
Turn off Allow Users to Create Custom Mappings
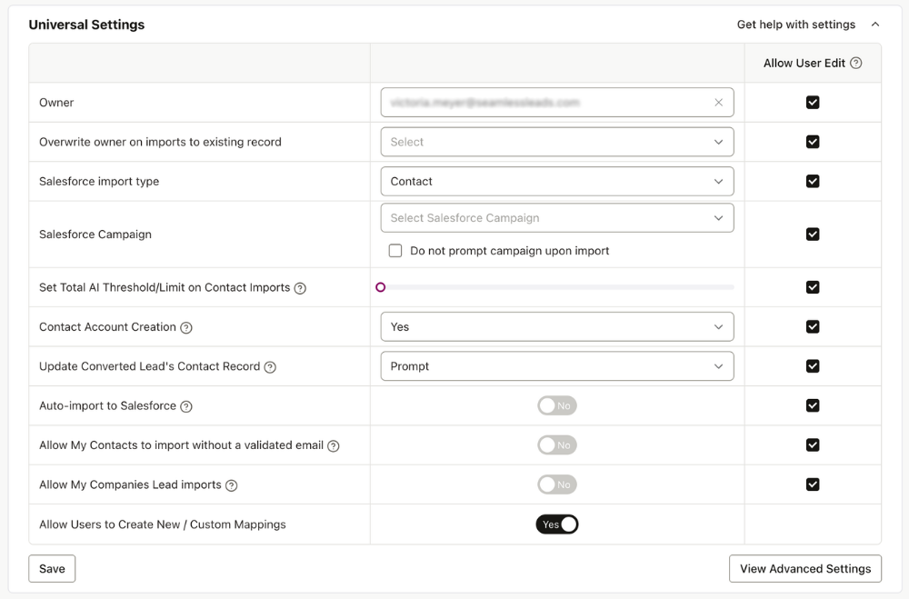pyautogui.click(x=556, y=524)
